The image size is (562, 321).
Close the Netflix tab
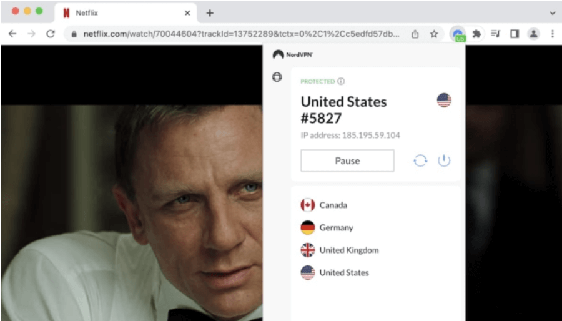pyautogui.click(x=187, y=13)
